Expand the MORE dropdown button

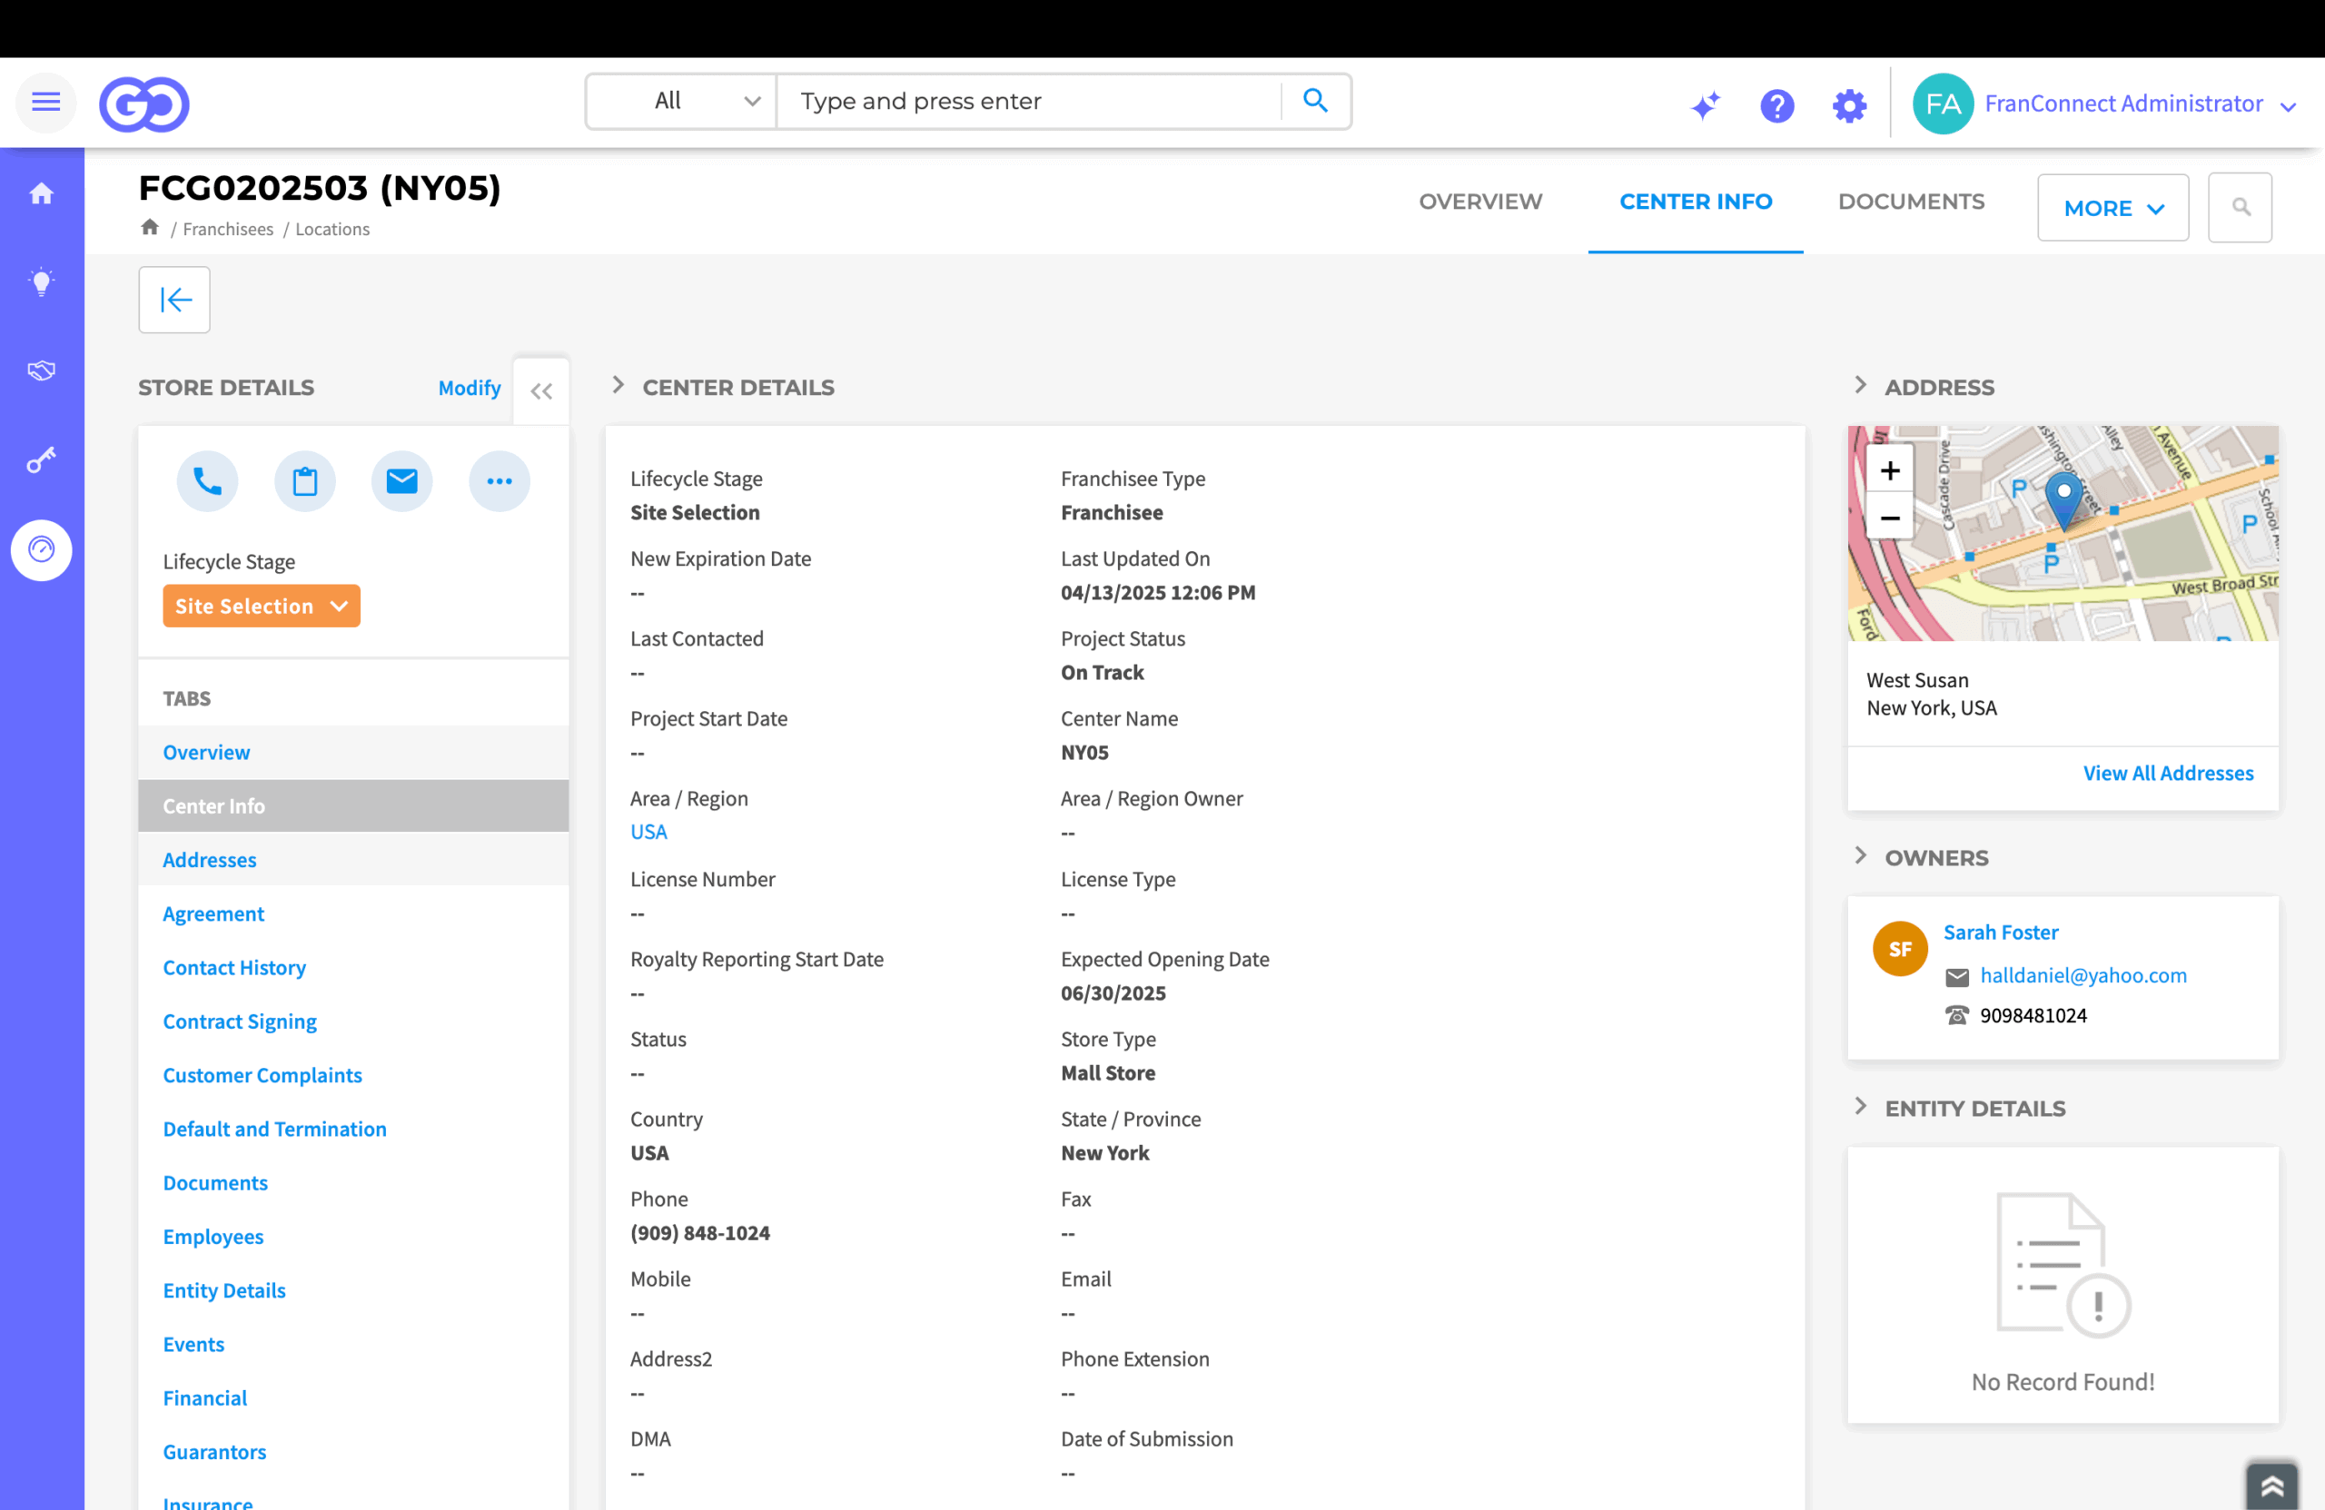click(x=2113, y=207)
